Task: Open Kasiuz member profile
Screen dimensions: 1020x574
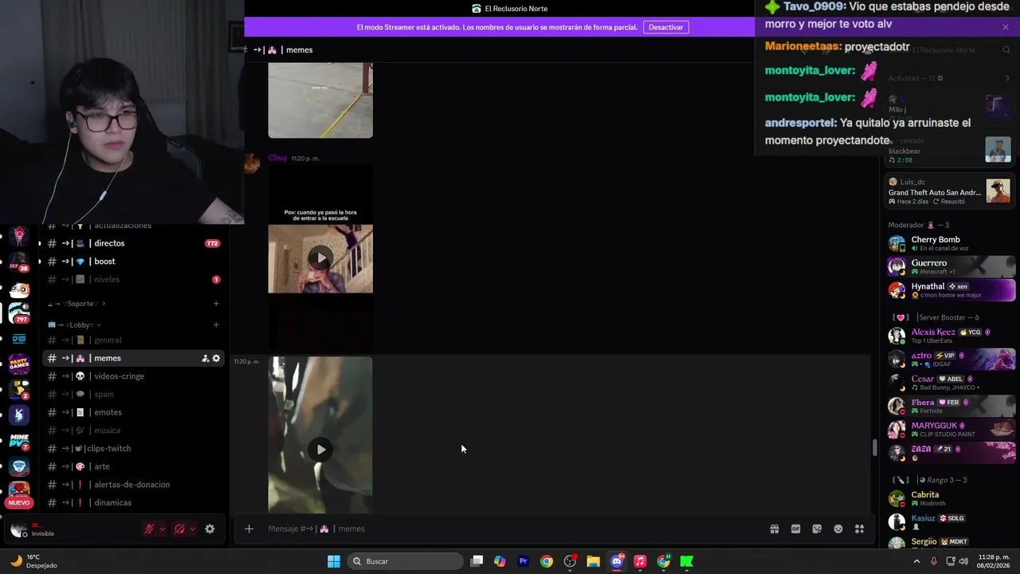Action: tap(951, 521)
